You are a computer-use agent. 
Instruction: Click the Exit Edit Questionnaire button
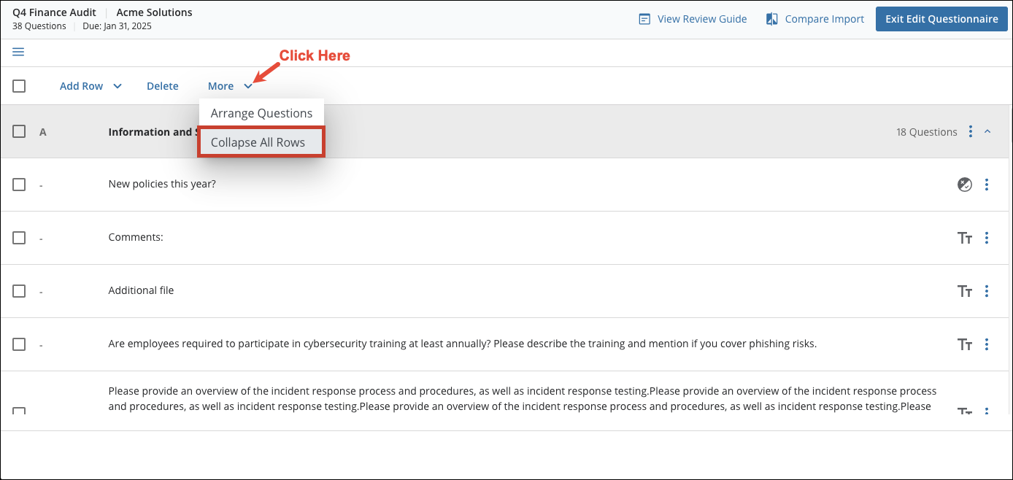(941, 20)
